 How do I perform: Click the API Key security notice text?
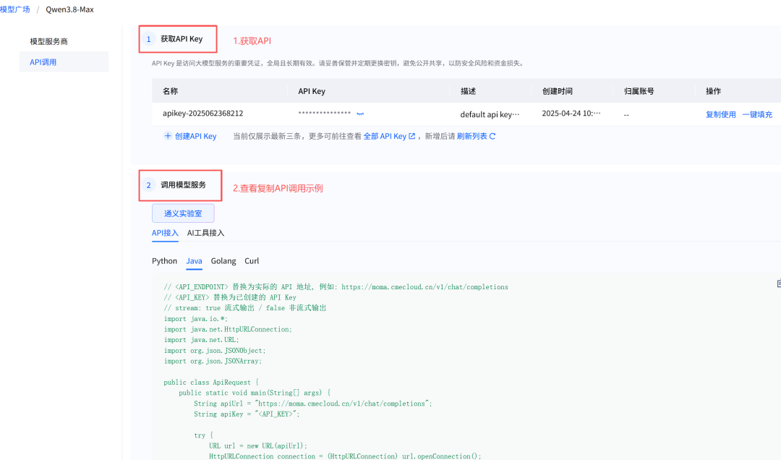point(337,64)
